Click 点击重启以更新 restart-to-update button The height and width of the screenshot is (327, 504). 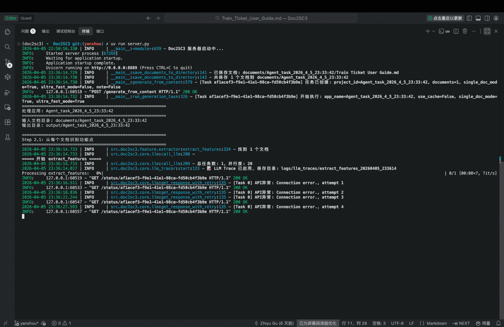[445, 18]
